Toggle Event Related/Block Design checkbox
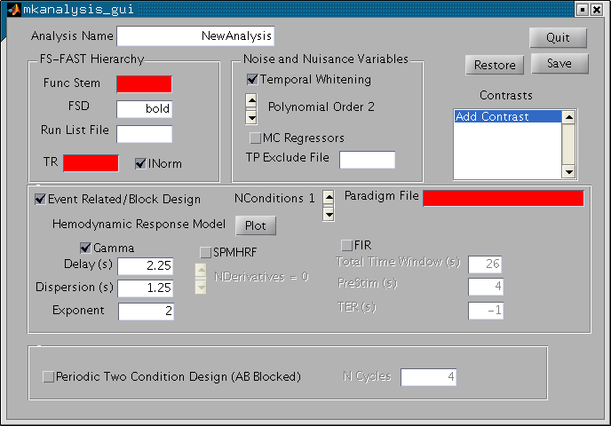The width and height of the screenshot is (611, 426). 40,199
